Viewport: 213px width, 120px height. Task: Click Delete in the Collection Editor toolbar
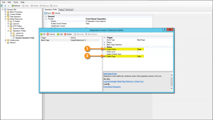pyautogui.click(x=68, y=34)
